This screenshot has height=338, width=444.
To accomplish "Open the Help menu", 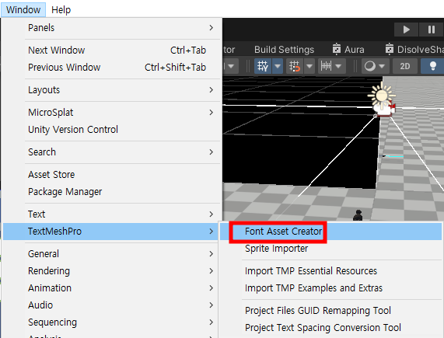I will pyautogui.click(x=61, y=9).
